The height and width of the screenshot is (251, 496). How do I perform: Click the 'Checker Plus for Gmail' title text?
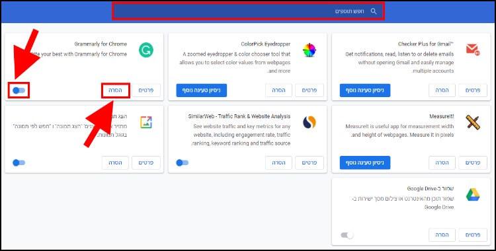[426, 44]
